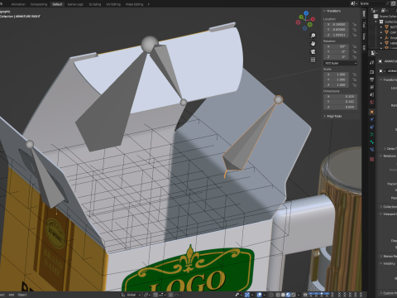Screen dimensions: 397x298
Task: Select wireframe viewport shading mode
Action: pos(278,295)
